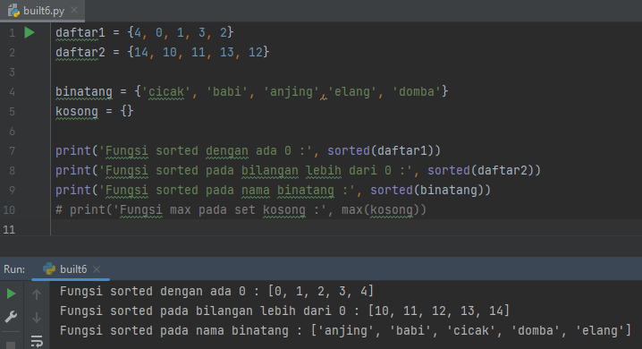Click the sorted(daftar1) call on line 7
The height and width of the screenshot is (349, 642).
point(384,150)
